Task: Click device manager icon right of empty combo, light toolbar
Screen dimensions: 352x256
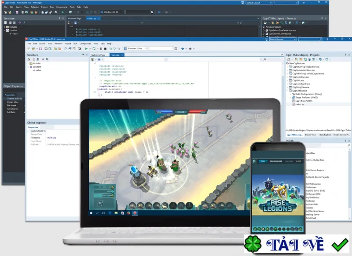Action: [176, 49]
